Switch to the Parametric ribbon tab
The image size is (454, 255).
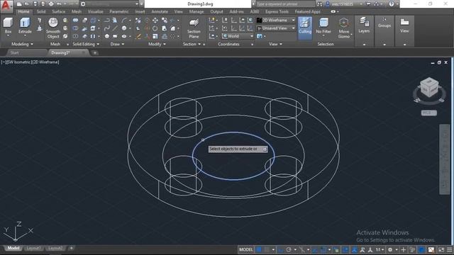(x=119, y=11)
